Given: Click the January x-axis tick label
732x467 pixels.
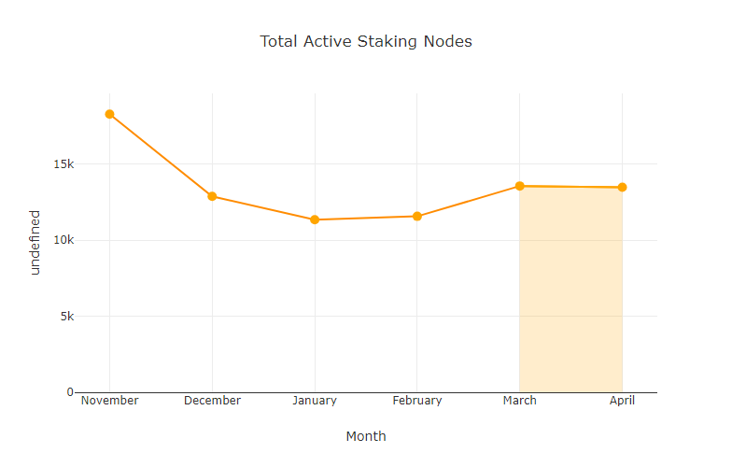Looking at the screenshot, I should [315, 401].
